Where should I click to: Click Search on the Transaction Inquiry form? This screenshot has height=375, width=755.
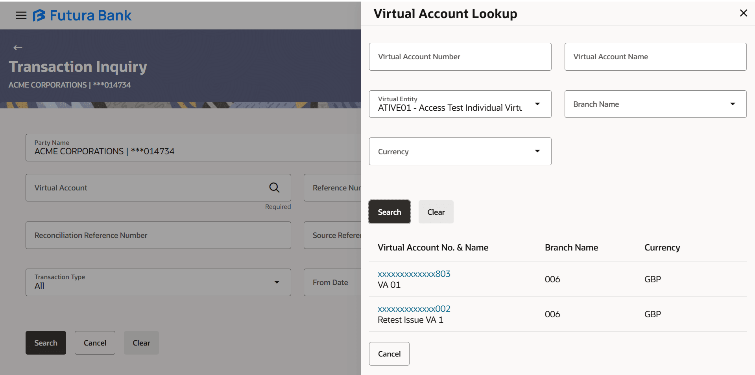coord(46,343)
